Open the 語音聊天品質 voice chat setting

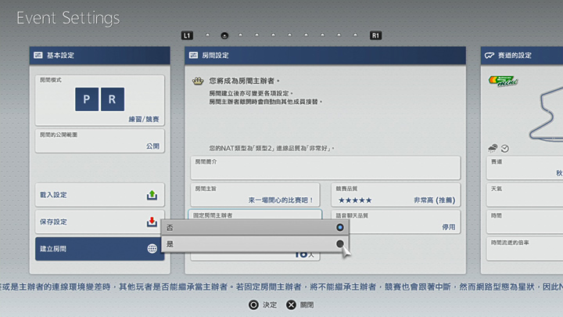pos(394,222)
